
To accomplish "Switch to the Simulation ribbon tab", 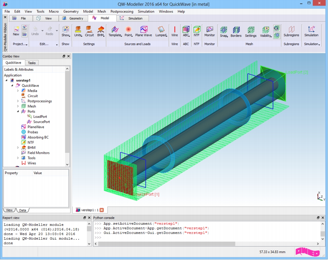I will (x=132, y=18).
